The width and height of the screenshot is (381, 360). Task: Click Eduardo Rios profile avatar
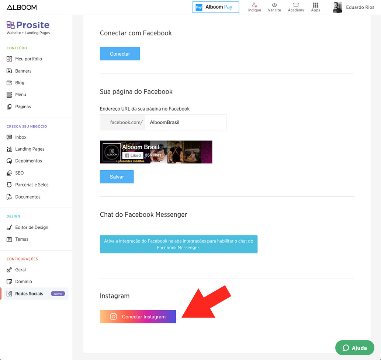(x=337, y=7)
